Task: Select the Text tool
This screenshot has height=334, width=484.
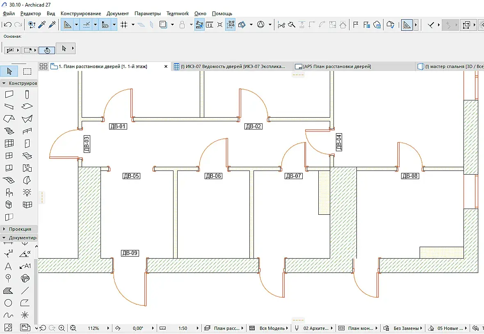Action: 8,266
